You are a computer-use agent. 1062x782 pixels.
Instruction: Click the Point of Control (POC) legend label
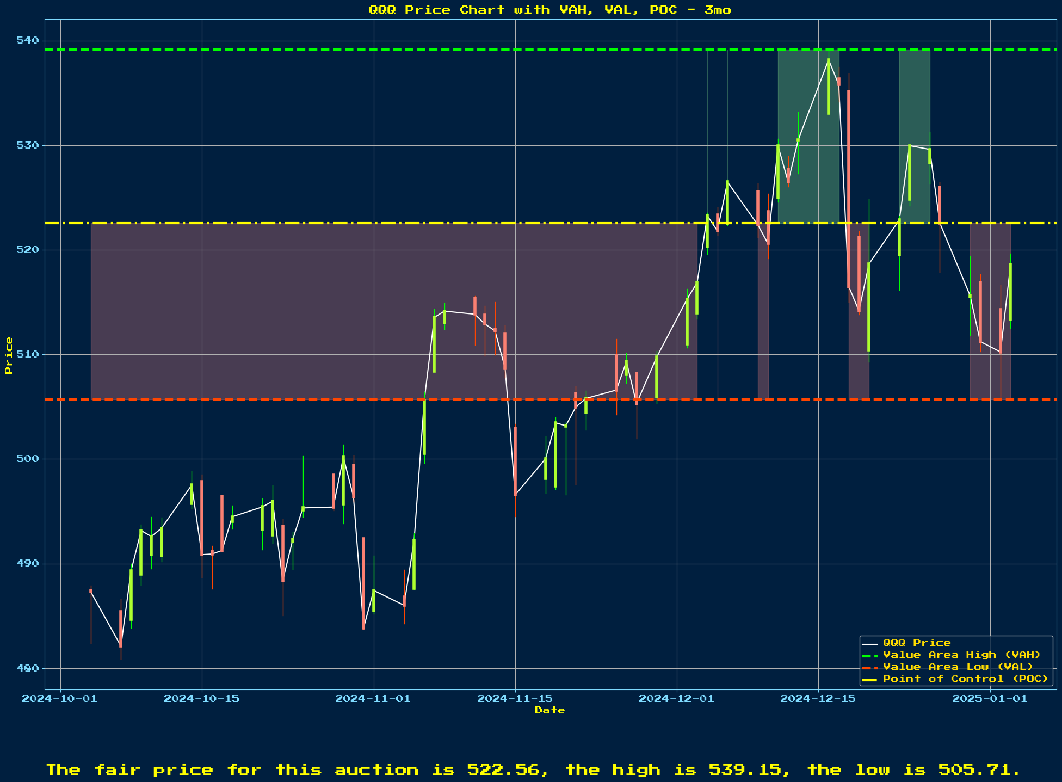pos(965,679)
